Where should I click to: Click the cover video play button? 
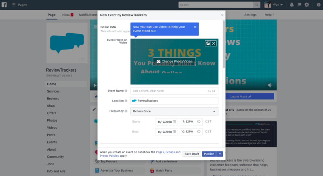(95, 85)
